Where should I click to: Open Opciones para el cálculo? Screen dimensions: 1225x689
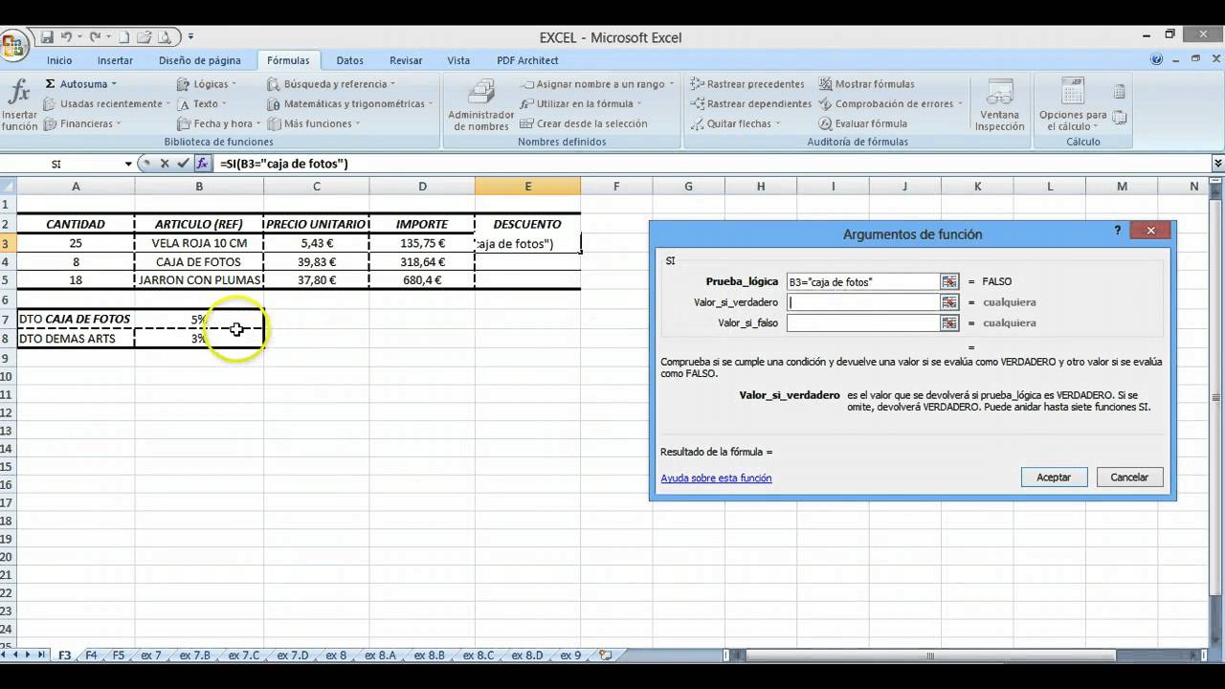click(x=1073, y=105)
